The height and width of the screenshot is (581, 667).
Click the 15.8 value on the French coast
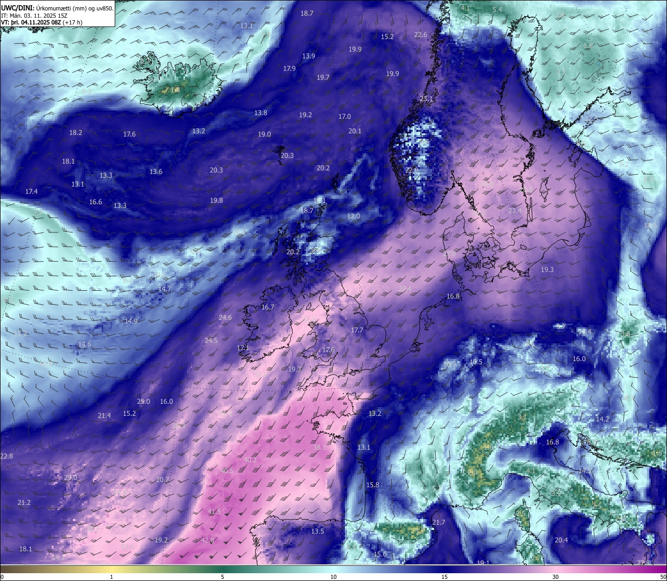(x=373, y=485)
